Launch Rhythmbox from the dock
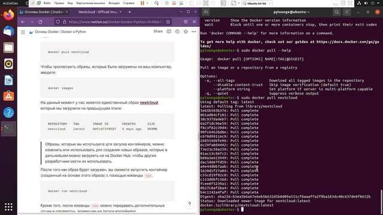The image size is (383, 215). (8, 64)
